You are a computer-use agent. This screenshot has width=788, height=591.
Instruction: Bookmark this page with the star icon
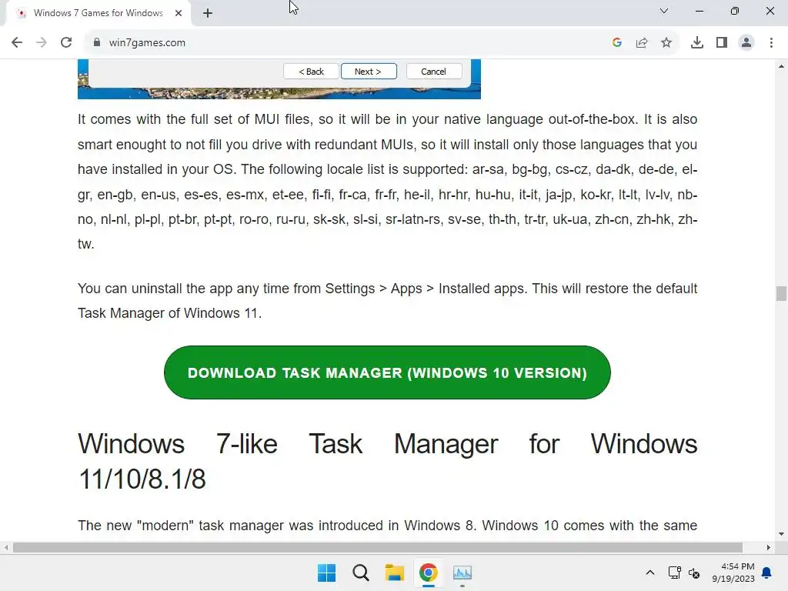click(x=666, y=43)
